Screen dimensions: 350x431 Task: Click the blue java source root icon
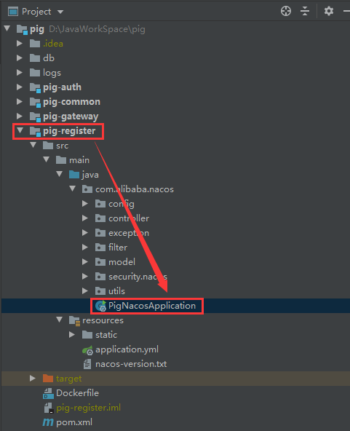pos(74,174)
